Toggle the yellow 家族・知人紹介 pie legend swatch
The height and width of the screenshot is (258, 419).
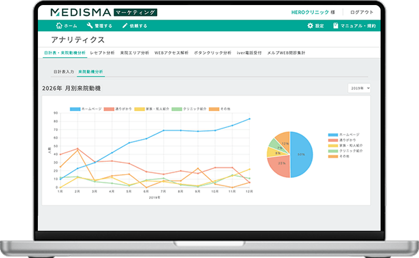click(x=333, y=146)
